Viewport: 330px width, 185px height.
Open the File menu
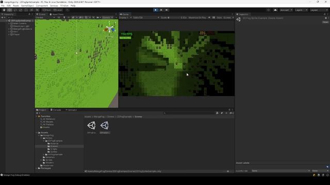3,6
